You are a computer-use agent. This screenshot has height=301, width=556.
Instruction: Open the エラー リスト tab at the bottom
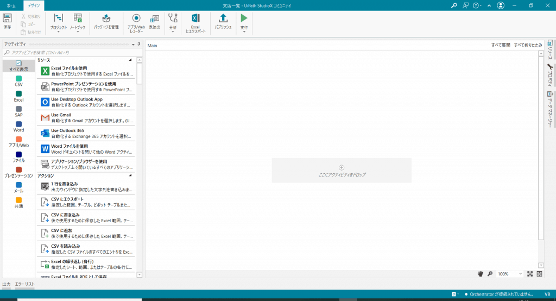click(x=25, y=284)
